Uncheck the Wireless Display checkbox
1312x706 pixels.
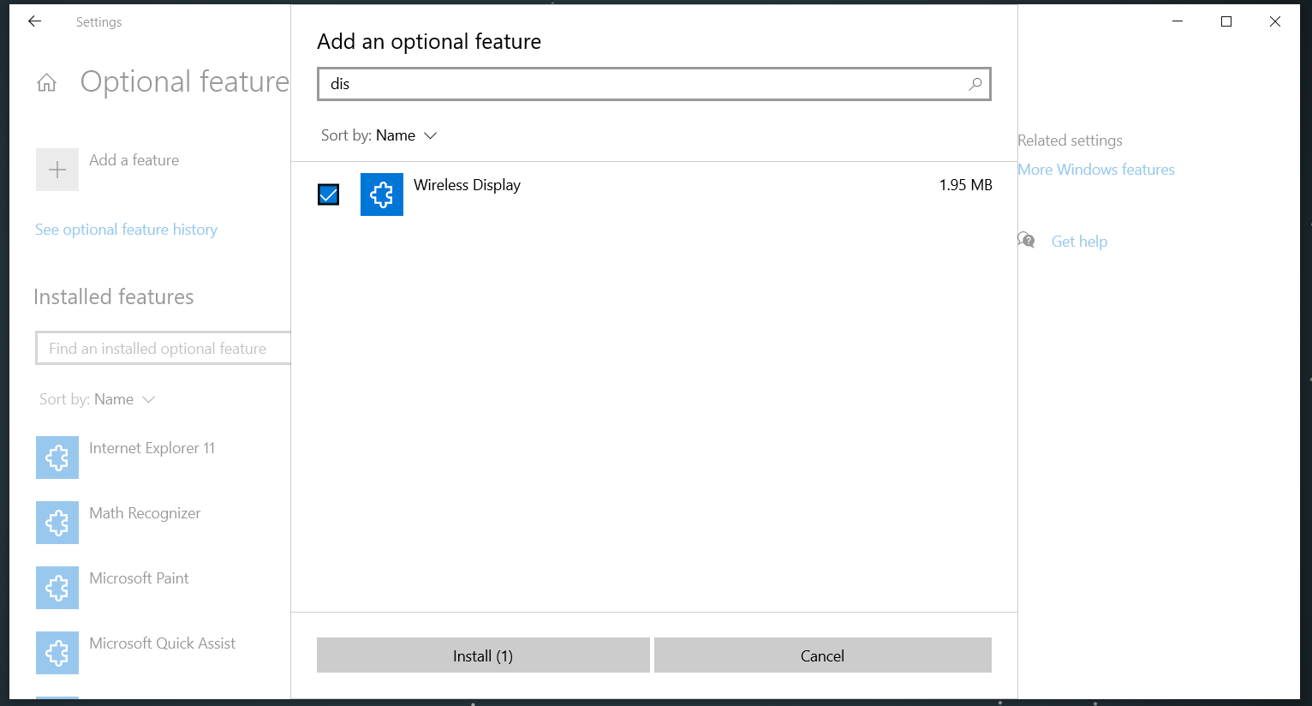coord(329,194)
